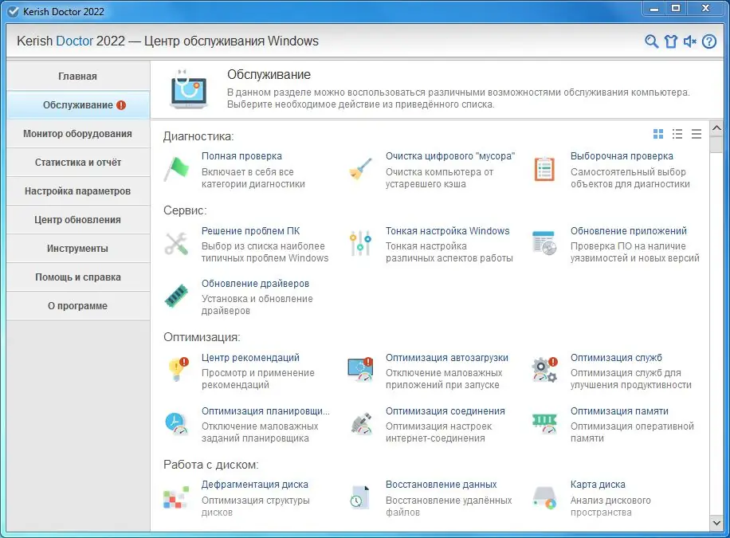Open Оптимизация автозагрузки link
Image resolution: width=730 pixels, height=538 pixels.
[447, 358]
